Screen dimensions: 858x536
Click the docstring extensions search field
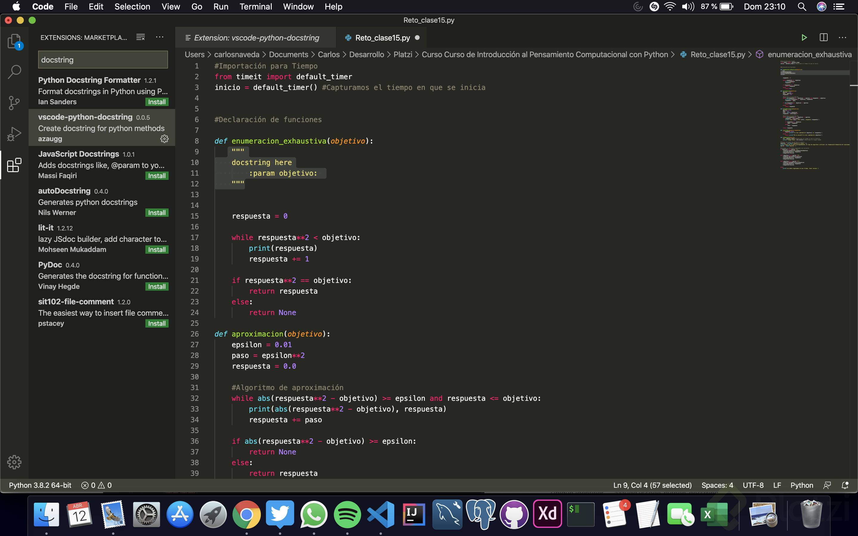pos(103,60)
